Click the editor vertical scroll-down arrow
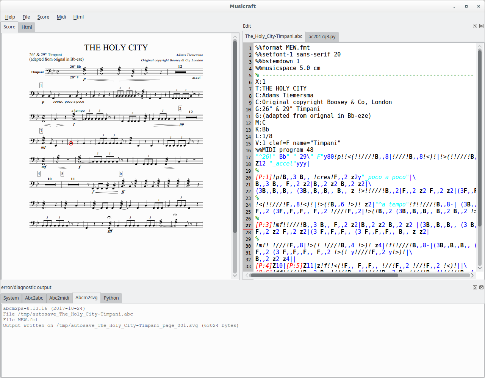 (x=479, y=268)
